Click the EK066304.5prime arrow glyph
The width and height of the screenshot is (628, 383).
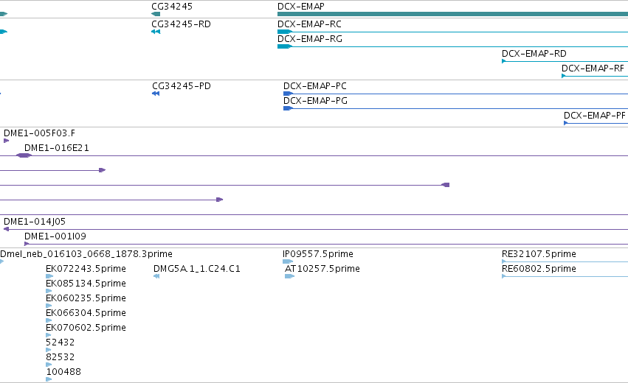pos(49,320)
